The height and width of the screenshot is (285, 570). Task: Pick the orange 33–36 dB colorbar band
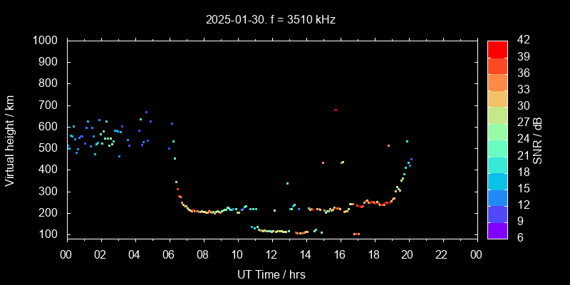pyautogui.click(x=497, y=81)
